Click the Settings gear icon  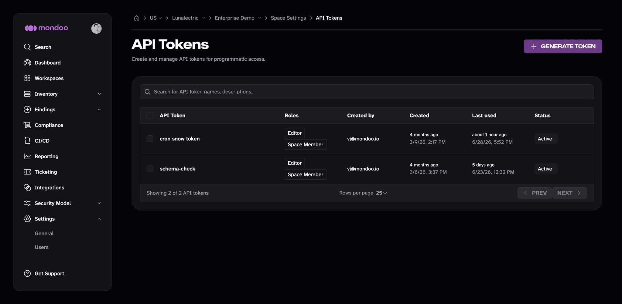coord(27,219)
